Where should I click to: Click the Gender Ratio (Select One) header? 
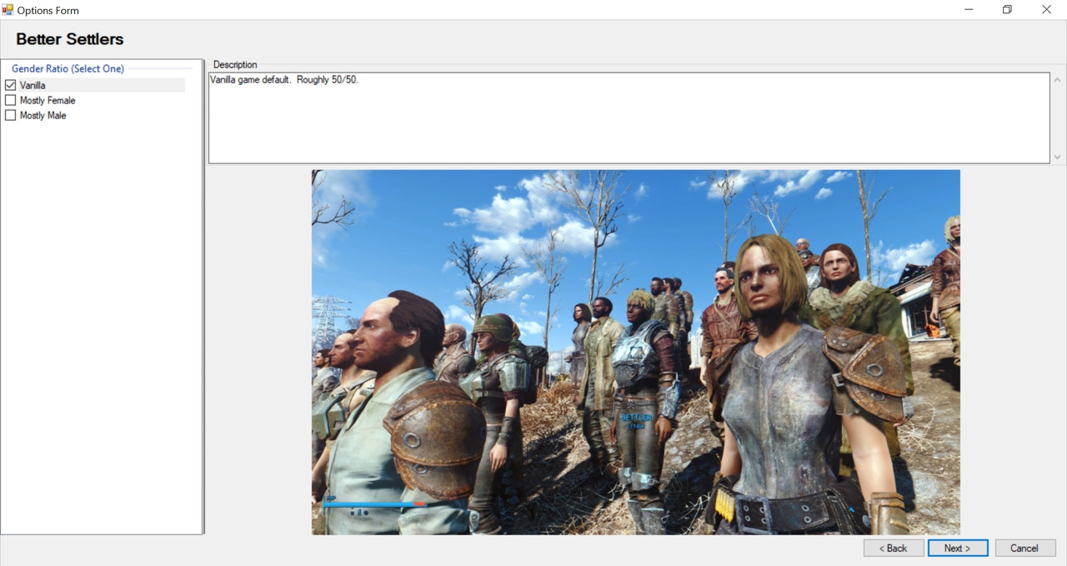tap(68, 68)
